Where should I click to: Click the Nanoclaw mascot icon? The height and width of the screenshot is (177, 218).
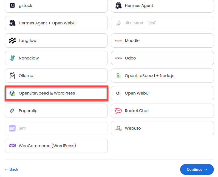(x=12, y=58)
